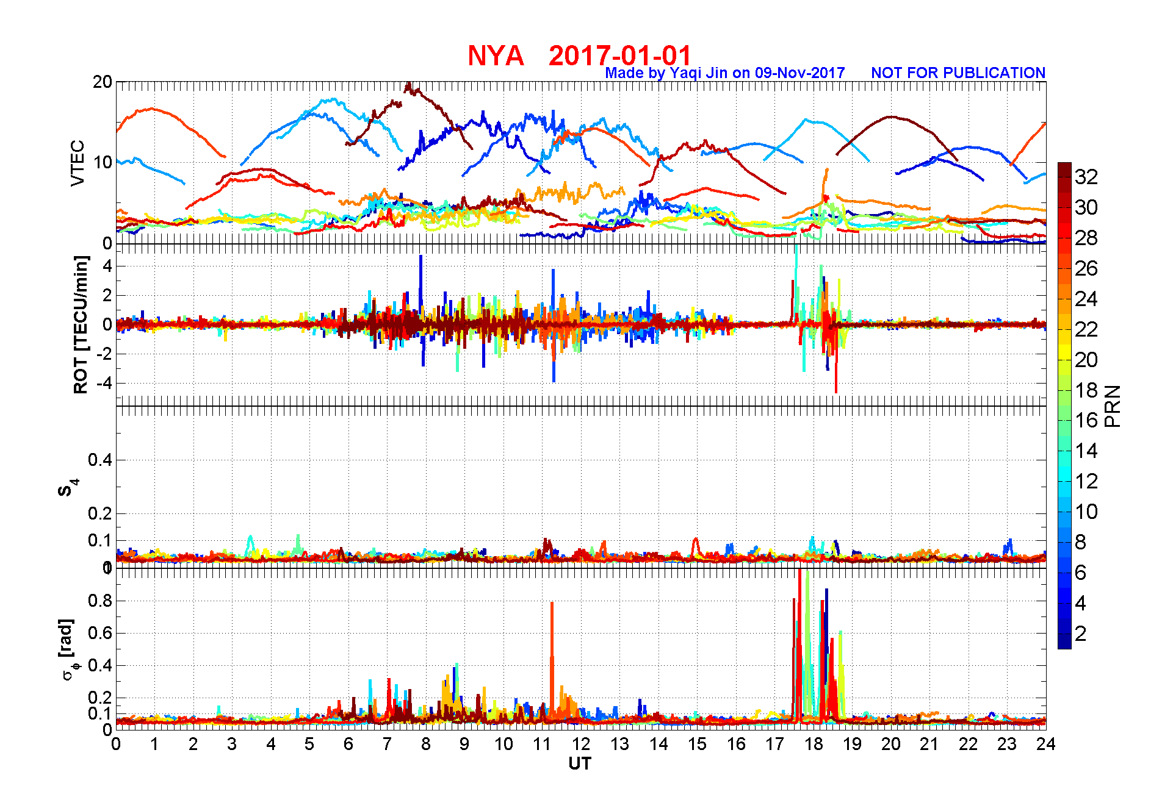
Task: Click UT axis tick label 3
Action: coord(232,744)
